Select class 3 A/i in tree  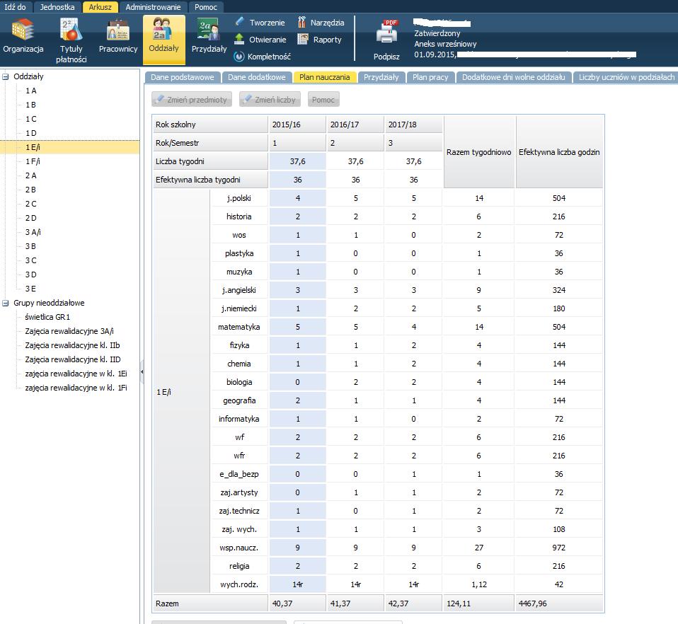pyautogui.click(x=33, y=232)
